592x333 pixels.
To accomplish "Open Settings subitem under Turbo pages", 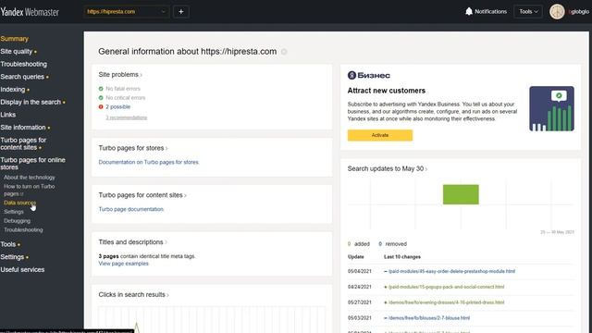I will 14,212.
